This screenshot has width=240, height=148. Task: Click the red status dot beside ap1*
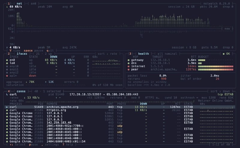click(x=7, y=76)
